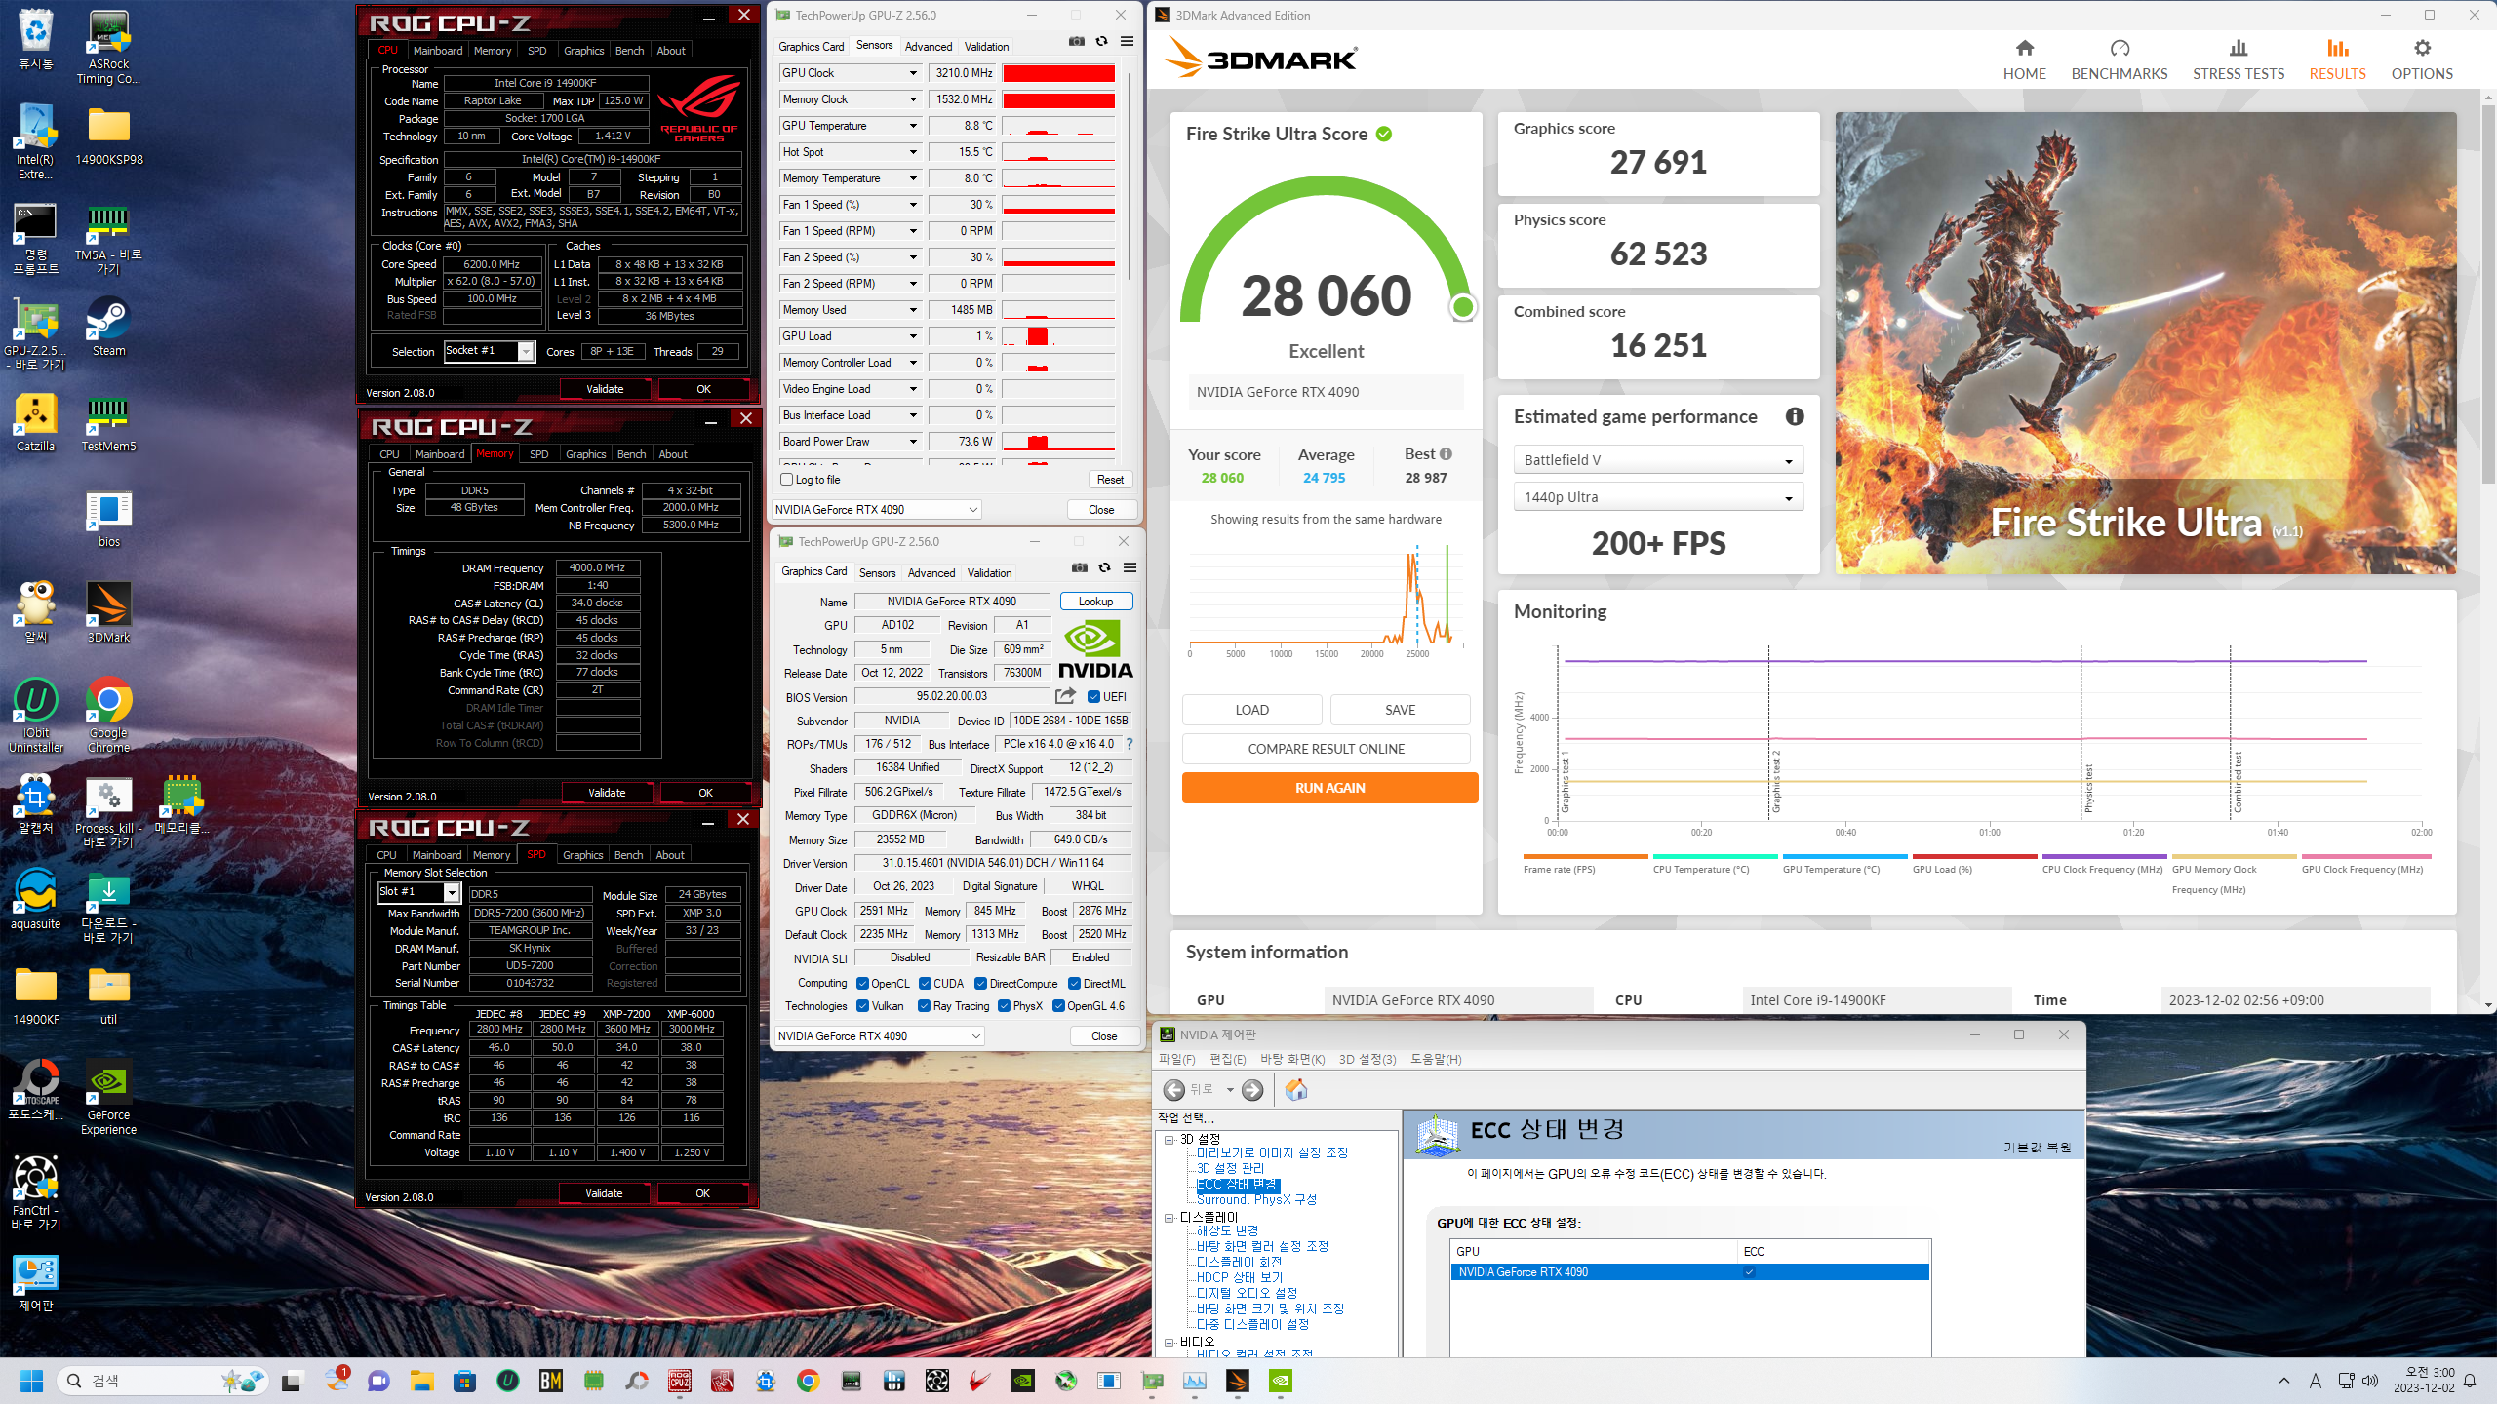Open the 3DMark desktop shortcut
2497x1404 pixels.
pyautogui.click(x=108, y=612)
